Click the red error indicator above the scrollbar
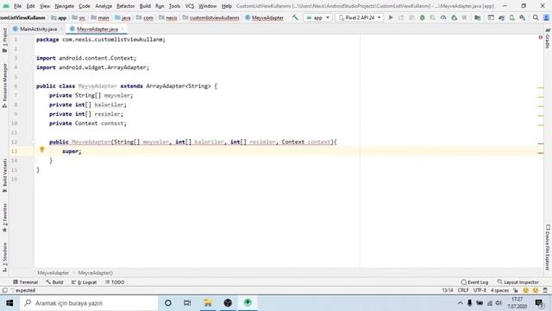Screen dimensions: 552x311 click(x=541, y=37)
